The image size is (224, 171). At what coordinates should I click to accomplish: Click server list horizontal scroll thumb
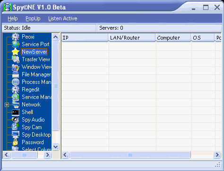[x=130, y=155]
